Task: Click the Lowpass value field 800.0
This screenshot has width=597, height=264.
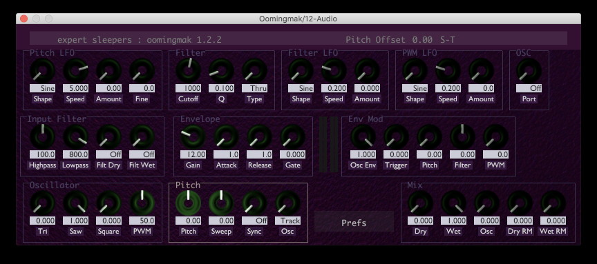Action: click(76, 154)
